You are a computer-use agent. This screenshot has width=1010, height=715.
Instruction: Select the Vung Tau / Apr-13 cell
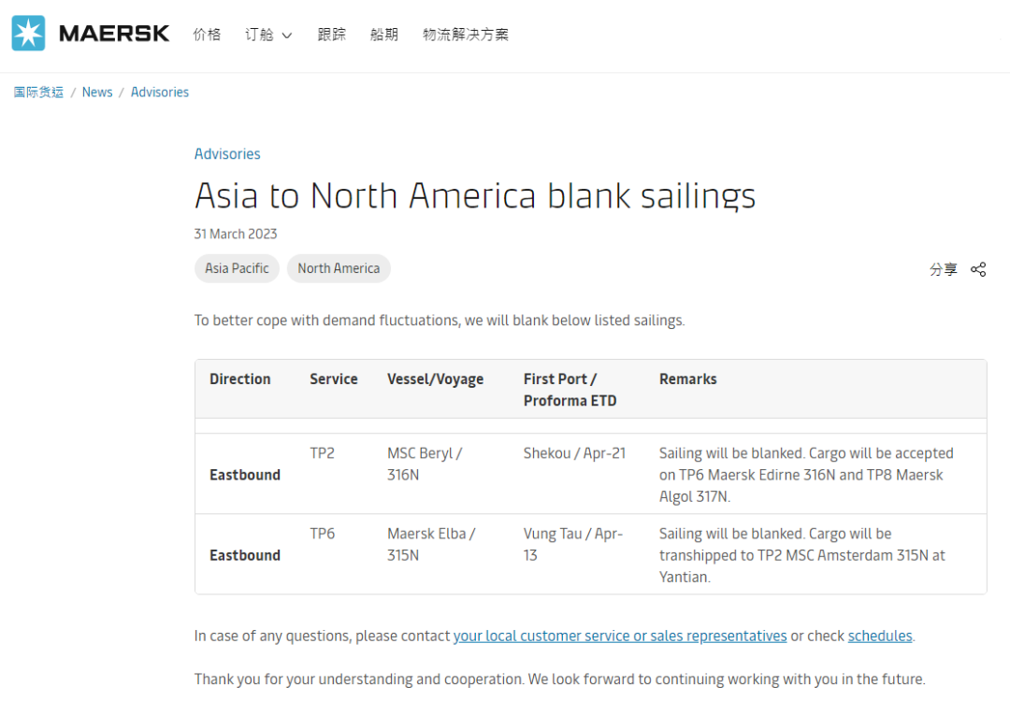573,545
